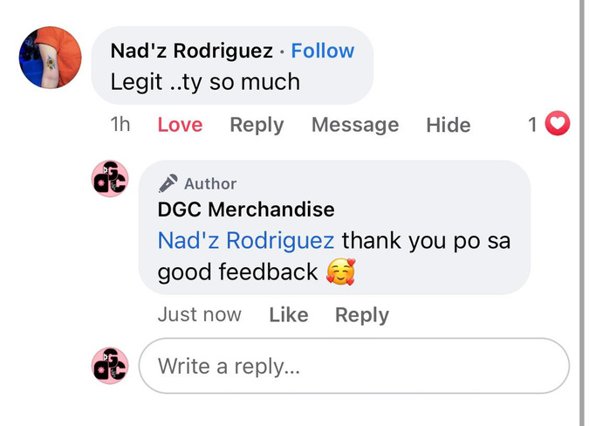
Task: Click the 1h comment timestamp
Action: click(x=120, y=124)
